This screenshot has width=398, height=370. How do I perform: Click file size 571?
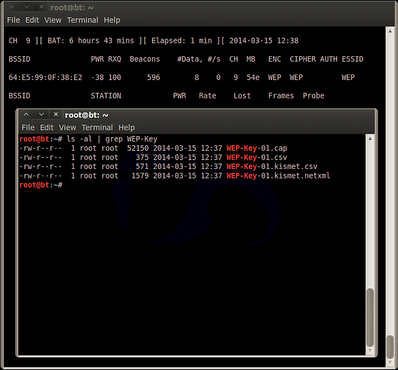click(x=142, y=167)
